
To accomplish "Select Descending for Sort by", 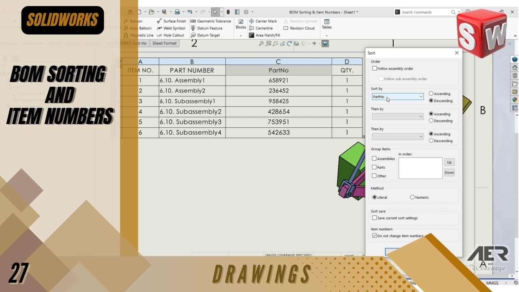I will tap(431, 101).
